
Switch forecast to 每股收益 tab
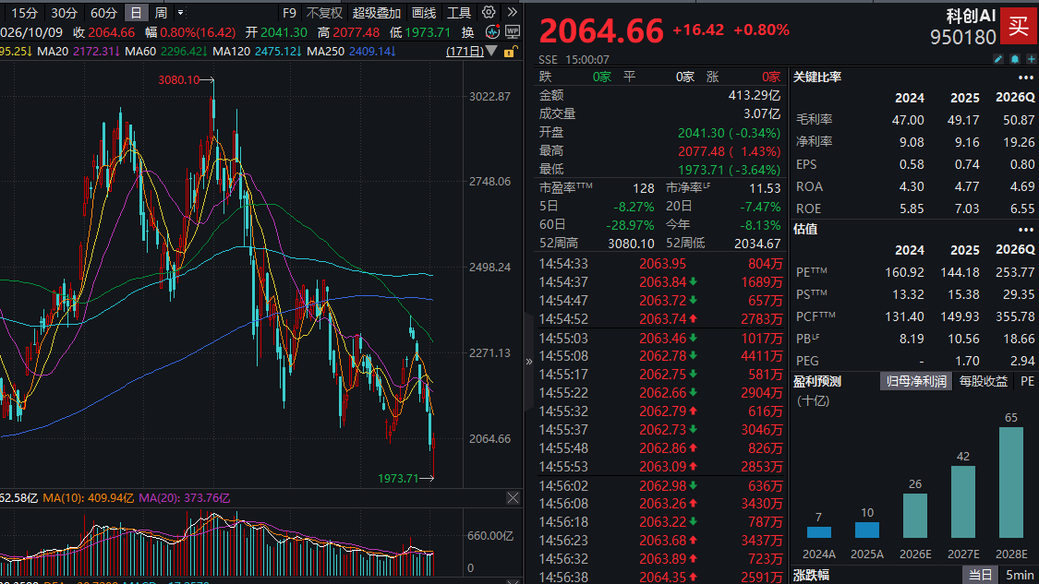coord(984,381)
